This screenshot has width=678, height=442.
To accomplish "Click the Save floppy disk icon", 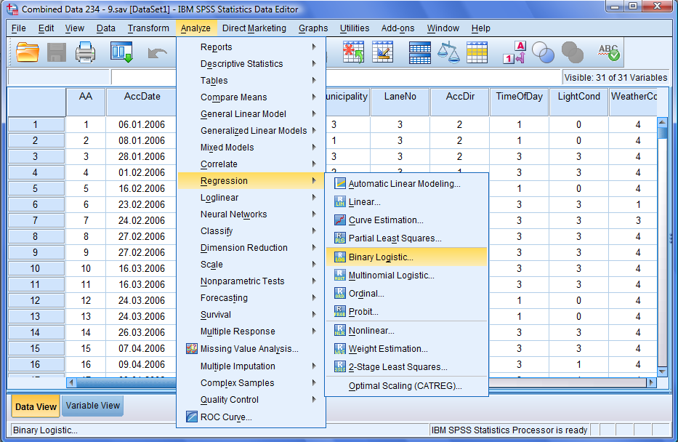I will [x=57, y=53].
